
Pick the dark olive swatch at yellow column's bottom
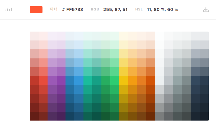tap(124, 116)
